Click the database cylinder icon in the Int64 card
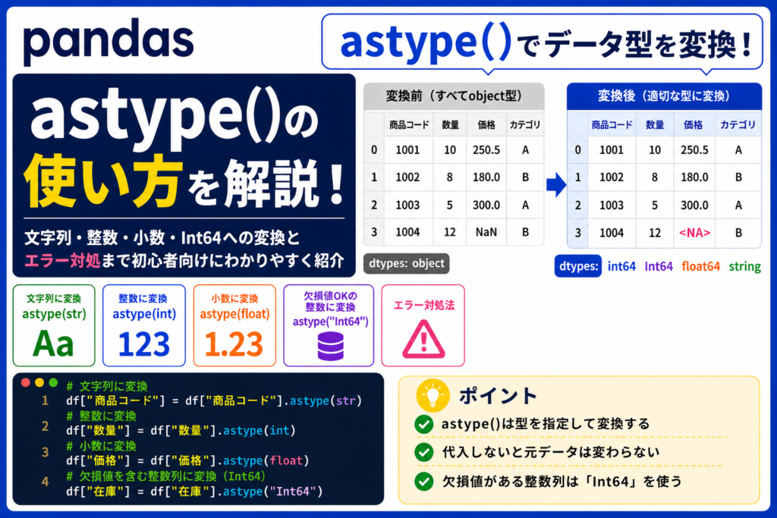Image resolution: width=777 pixels, height=518 pixels. [330, 346]
